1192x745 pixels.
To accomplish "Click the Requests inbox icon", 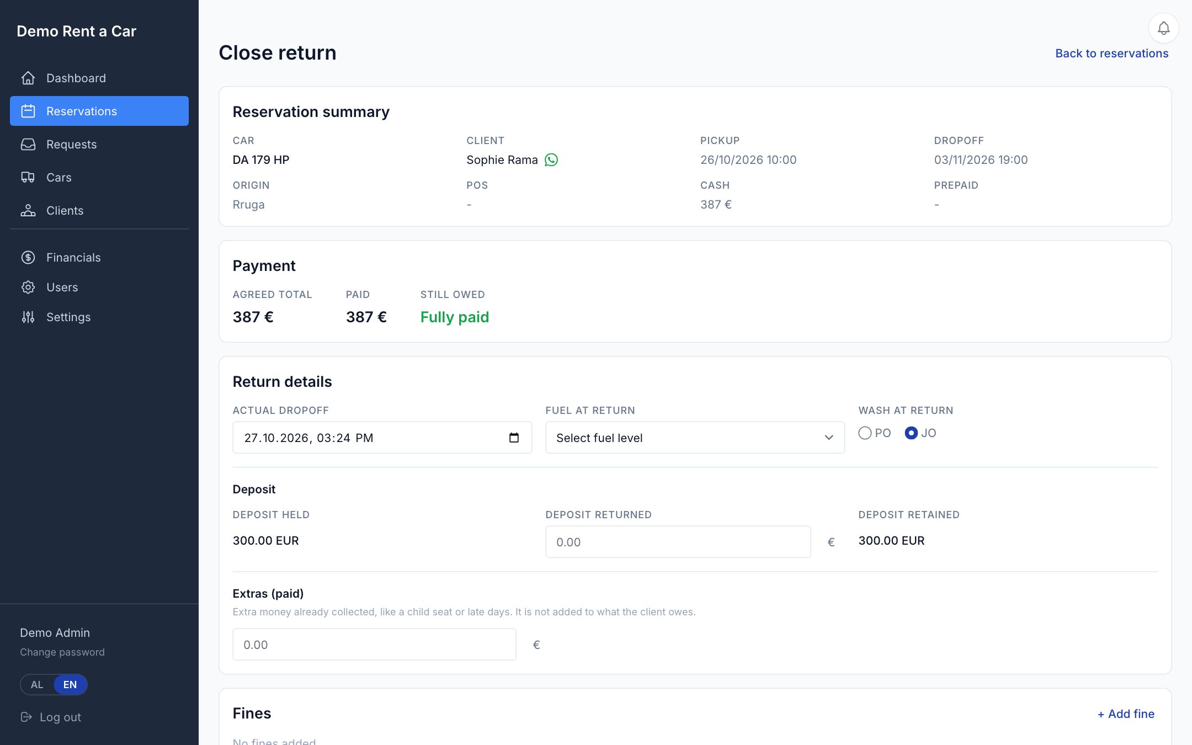I will pos(28,145).
